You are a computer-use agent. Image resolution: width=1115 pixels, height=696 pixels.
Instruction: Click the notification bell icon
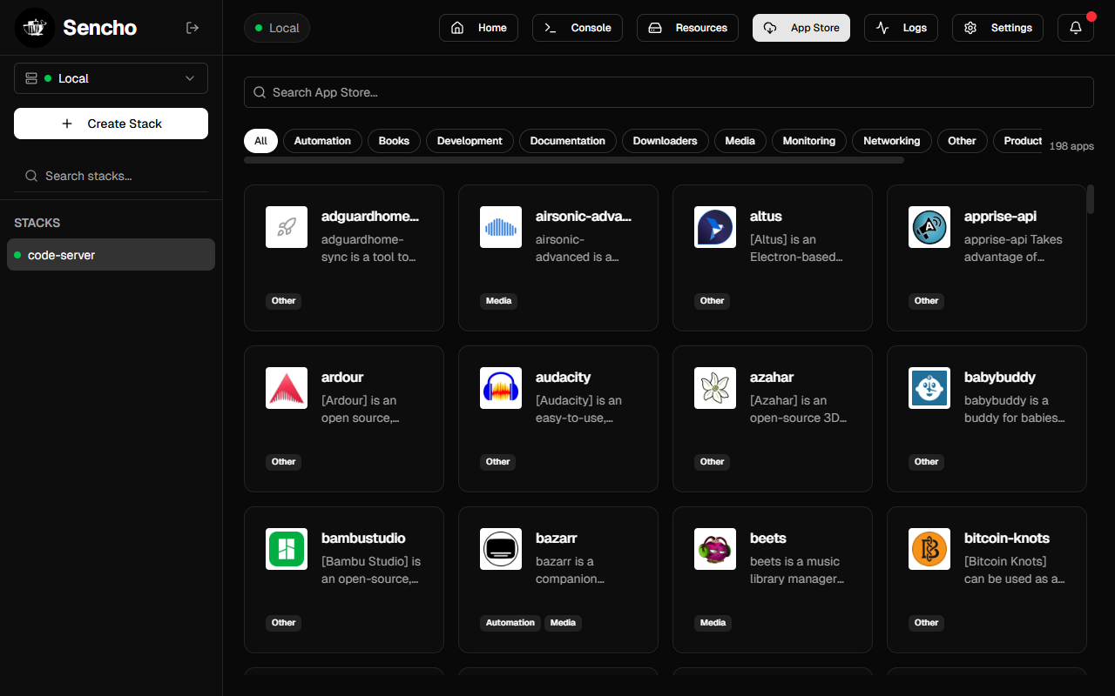pyautogui.click(x=1076, y=28)
